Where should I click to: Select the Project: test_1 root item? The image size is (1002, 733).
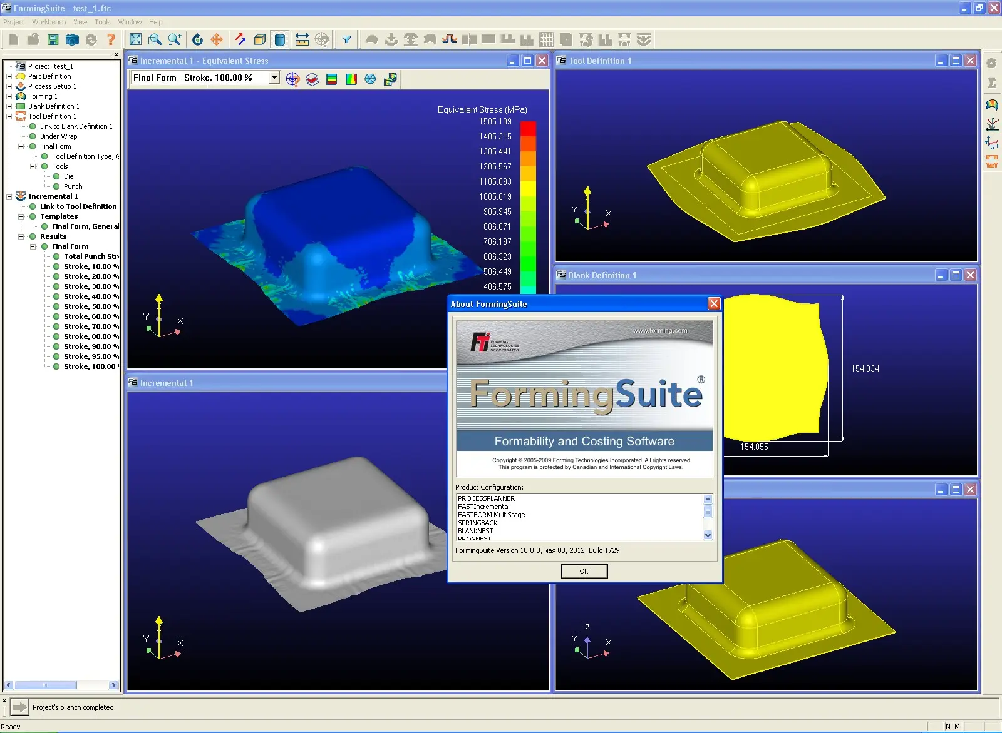pos(50,66)
